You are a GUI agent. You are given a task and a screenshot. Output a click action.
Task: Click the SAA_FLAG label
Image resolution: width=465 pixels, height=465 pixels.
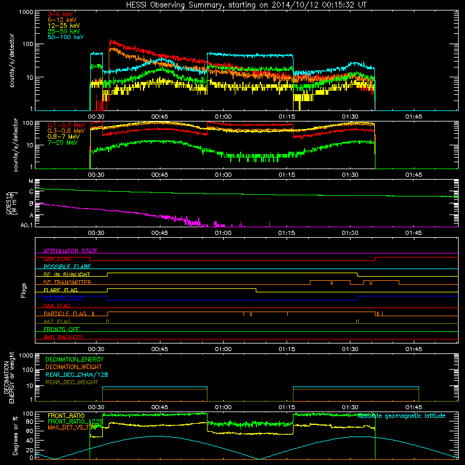click(57, 306)
